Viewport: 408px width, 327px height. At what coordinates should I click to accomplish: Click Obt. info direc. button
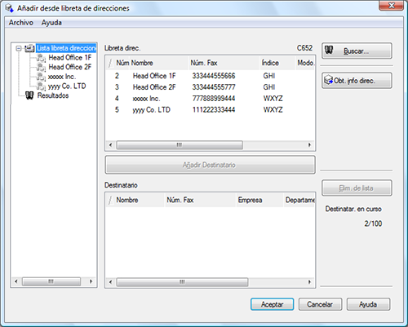[357, 81]
